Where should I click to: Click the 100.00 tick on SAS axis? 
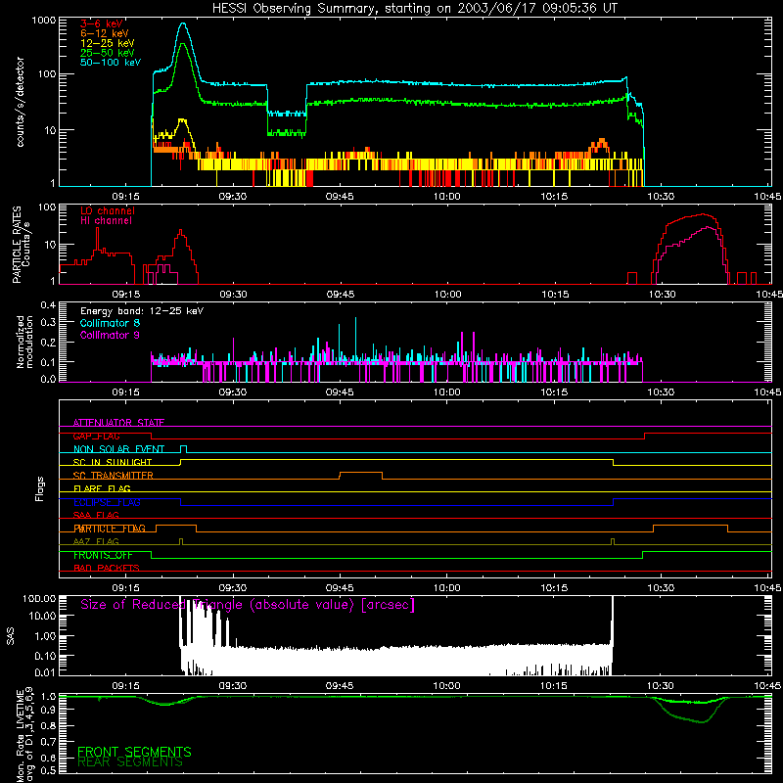pyautogui.click(x=39, y=598)
